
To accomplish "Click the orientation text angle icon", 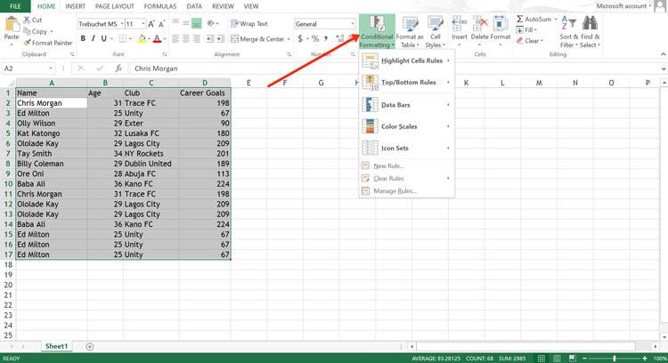I will pos(210,24).
